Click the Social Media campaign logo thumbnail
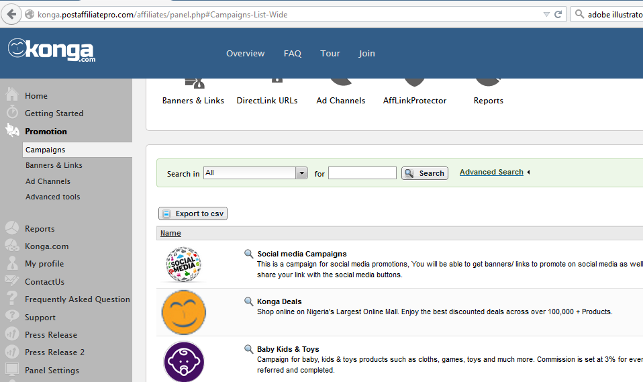This screenshot has height=382, width=643. pos(183,265)
